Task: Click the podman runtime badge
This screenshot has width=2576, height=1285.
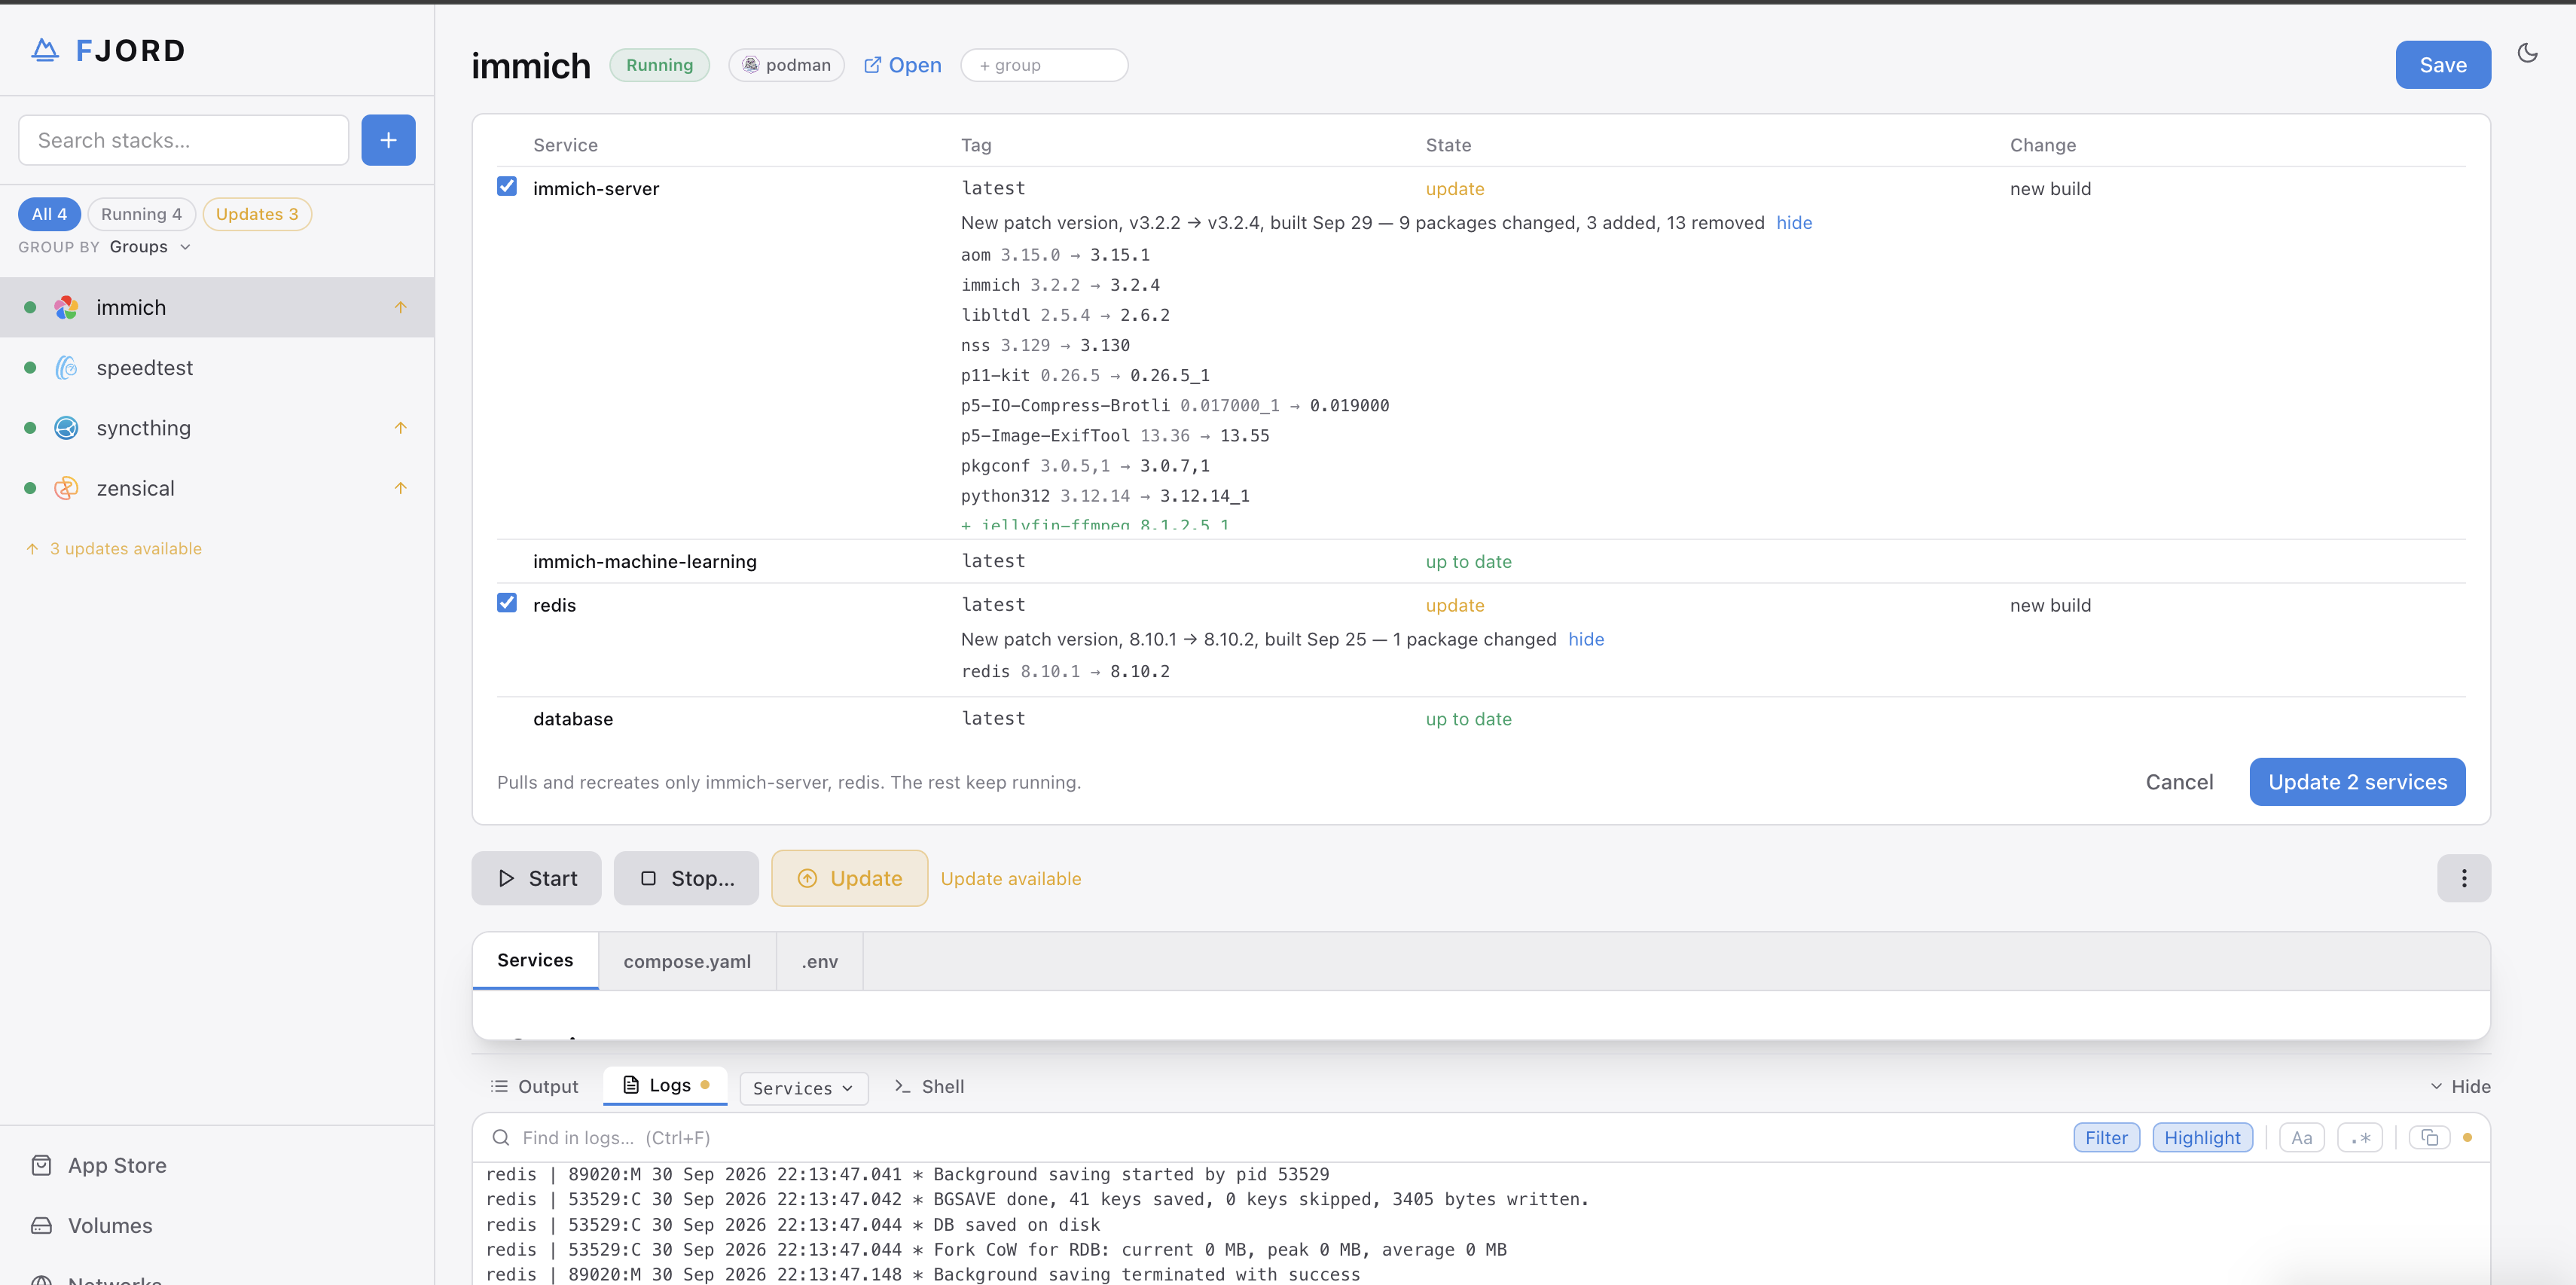Action: click(x=786, y=65)
